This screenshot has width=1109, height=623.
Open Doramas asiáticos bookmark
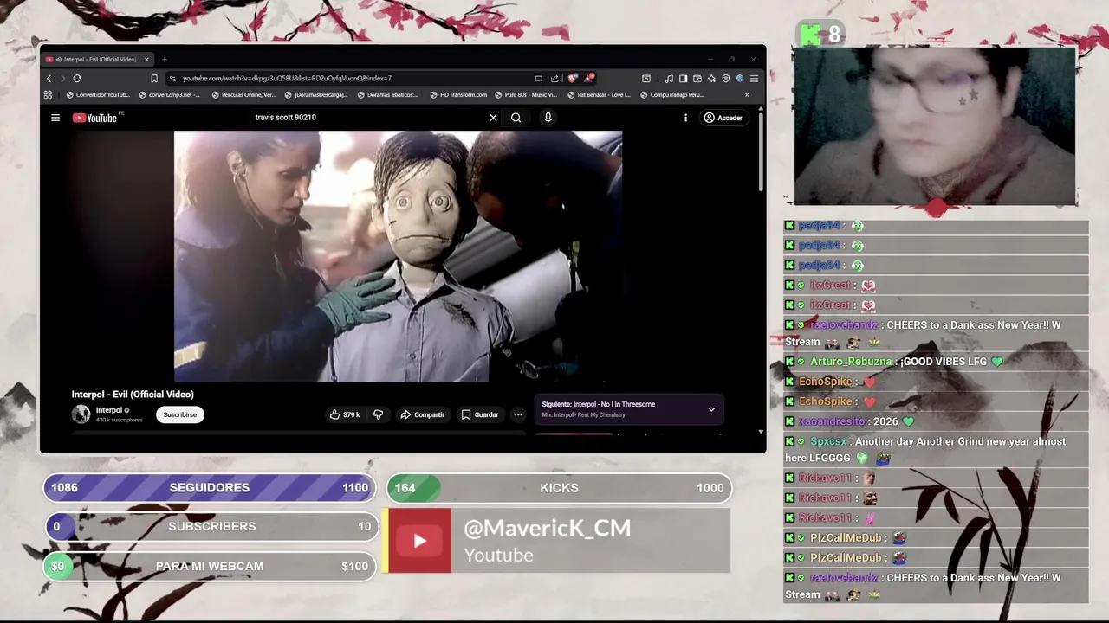pos(388,95)
